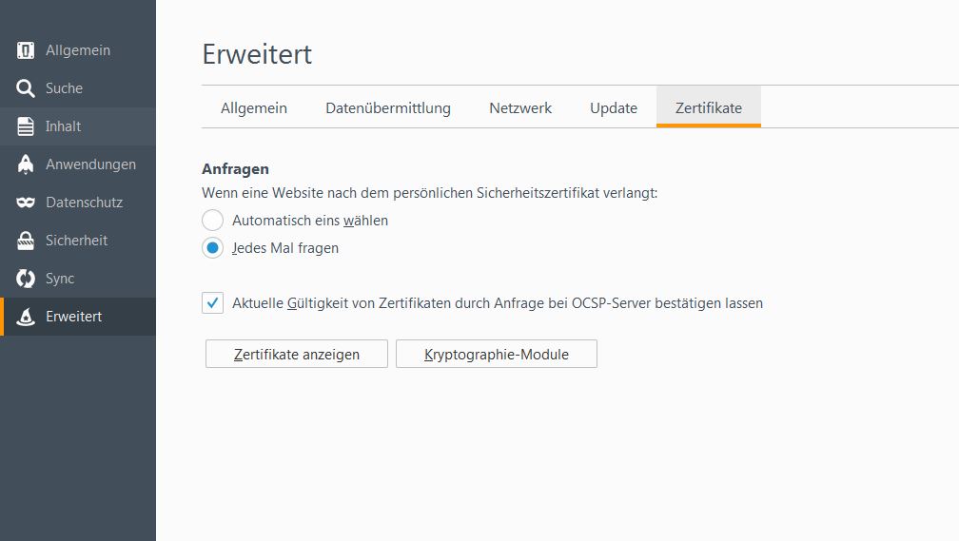Click the 'Datenschutz' text label in sidebar
Image resolution: width=959 pixels, height=541 pixels.
coord(84,203)
